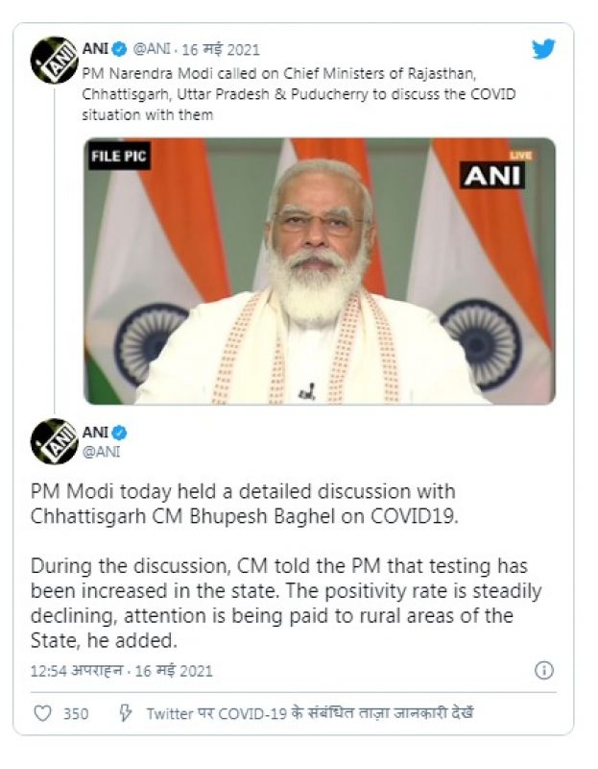Click the ANI display name of the main tweet
This screenshot has width=598, height=769.
tap(95, 433)
